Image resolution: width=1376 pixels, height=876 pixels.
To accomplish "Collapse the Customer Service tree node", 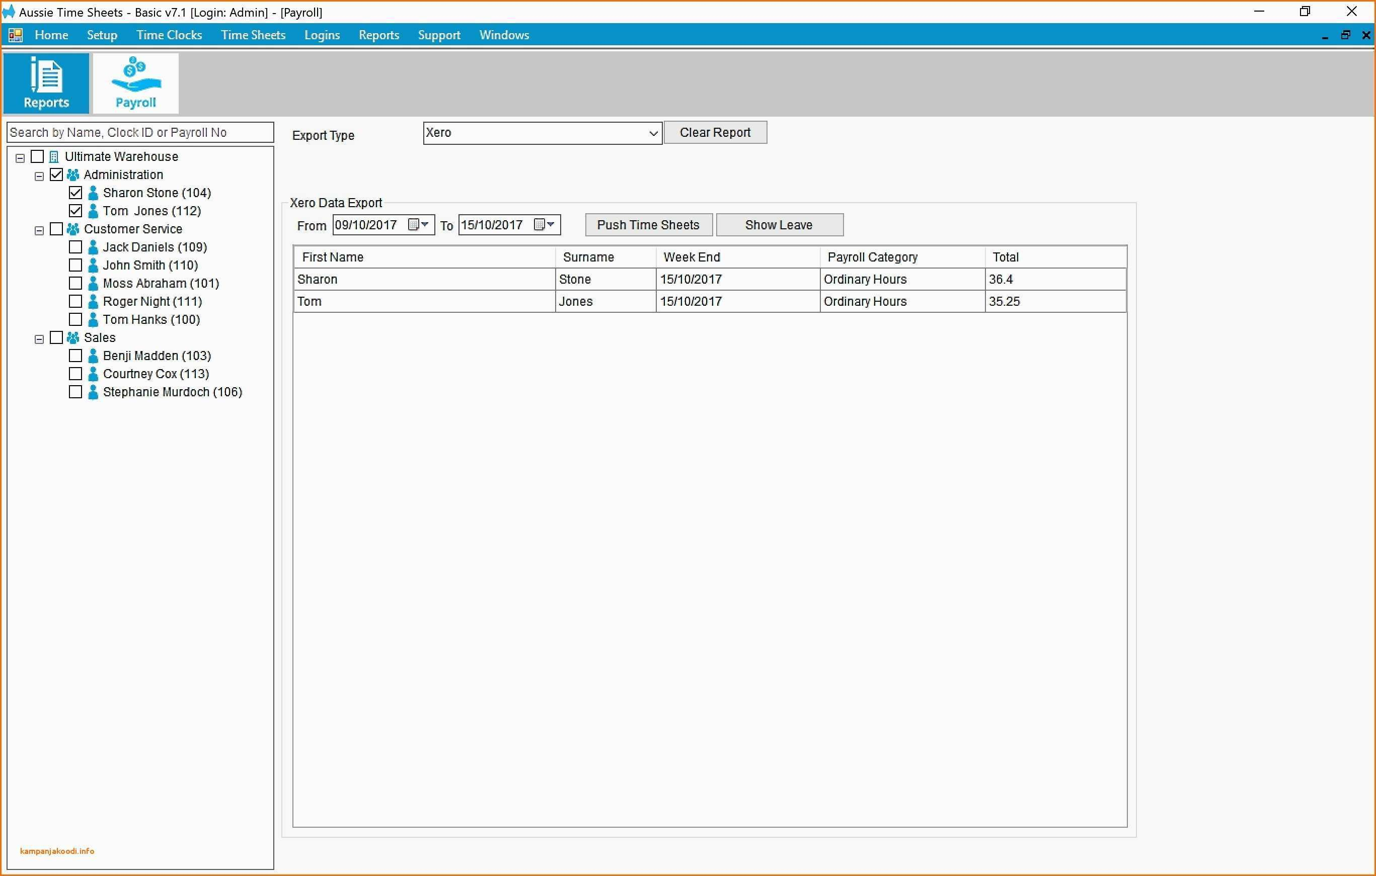I will (x=39, y=231).
